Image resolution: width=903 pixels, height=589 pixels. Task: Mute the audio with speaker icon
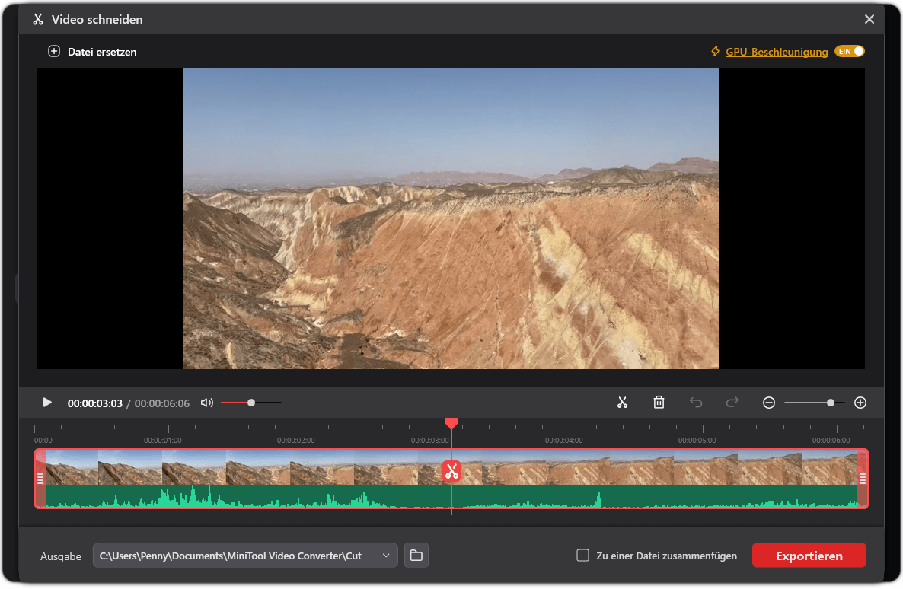207,403
